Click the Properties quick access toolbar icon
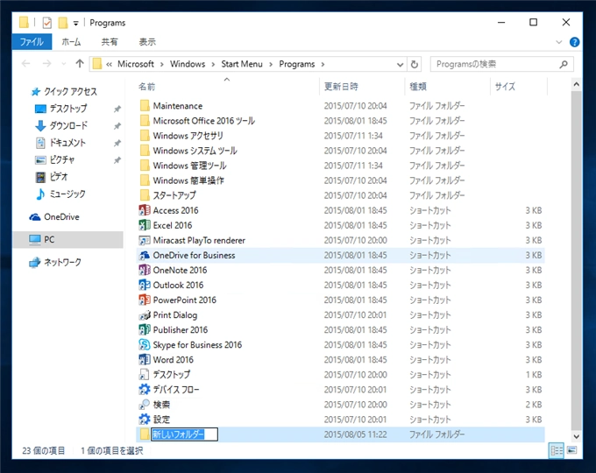The width and height of the screenshot is (596, 473). pos(46,23)
